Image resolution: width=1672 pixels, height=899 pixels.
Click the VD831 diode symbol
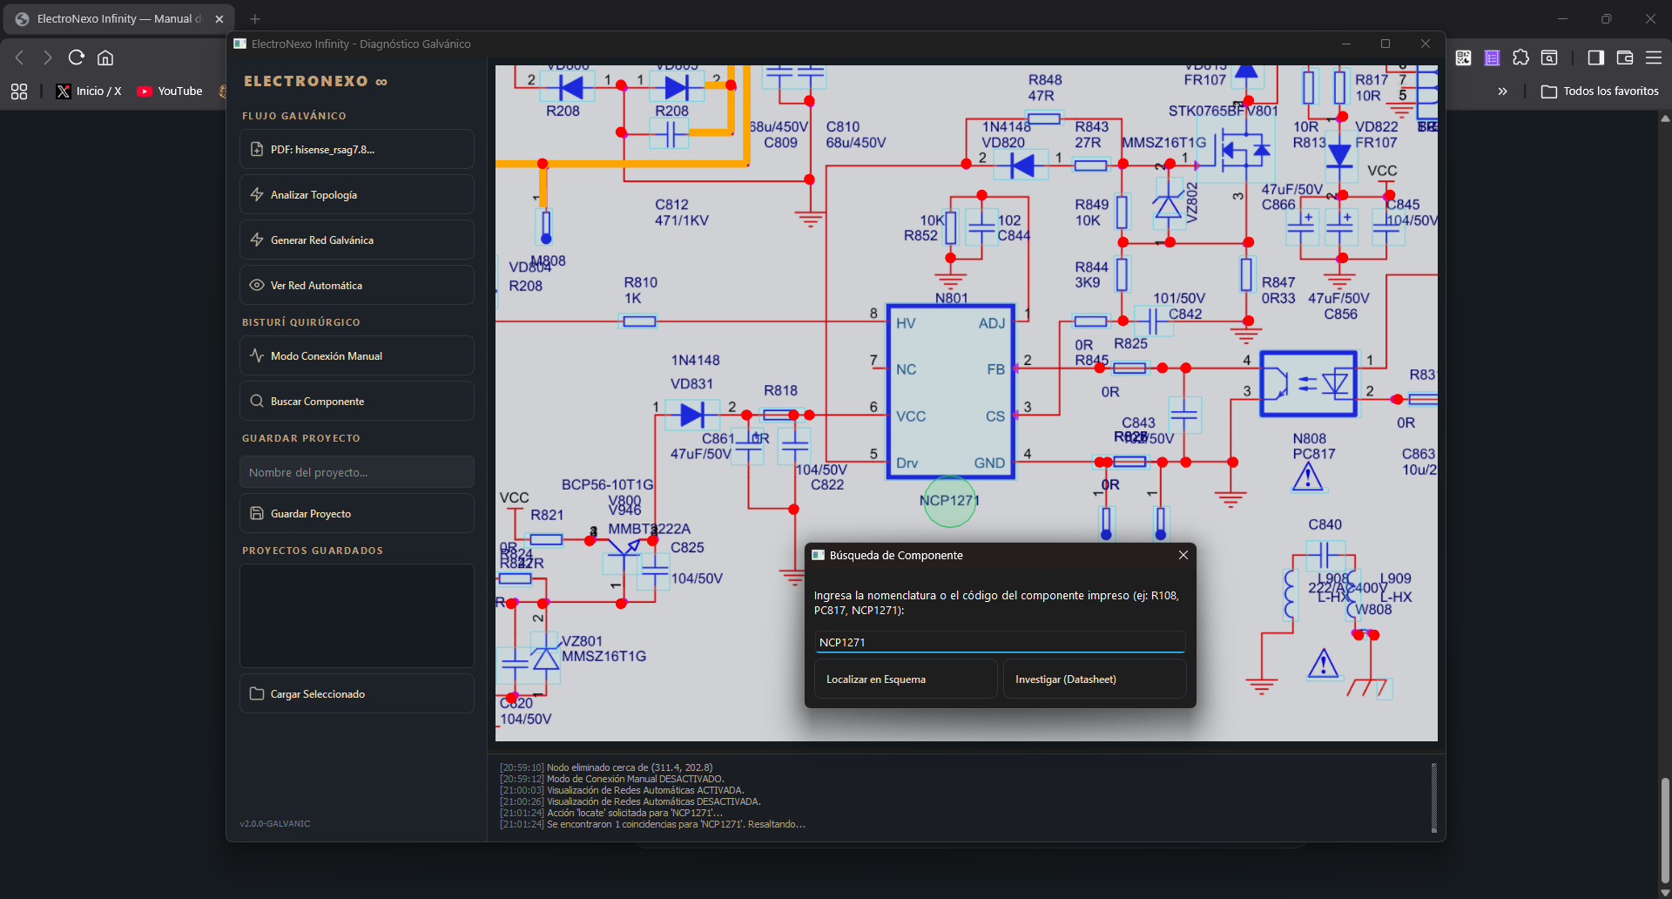(692, 416)
